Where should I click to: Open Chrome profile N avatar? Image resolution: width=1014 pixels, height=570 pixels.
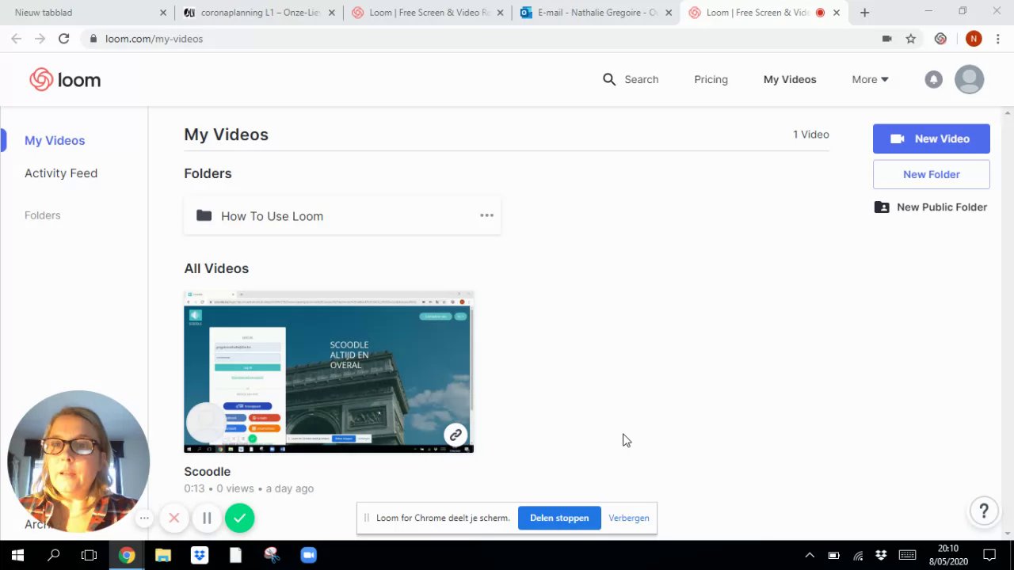coord(974,38)
